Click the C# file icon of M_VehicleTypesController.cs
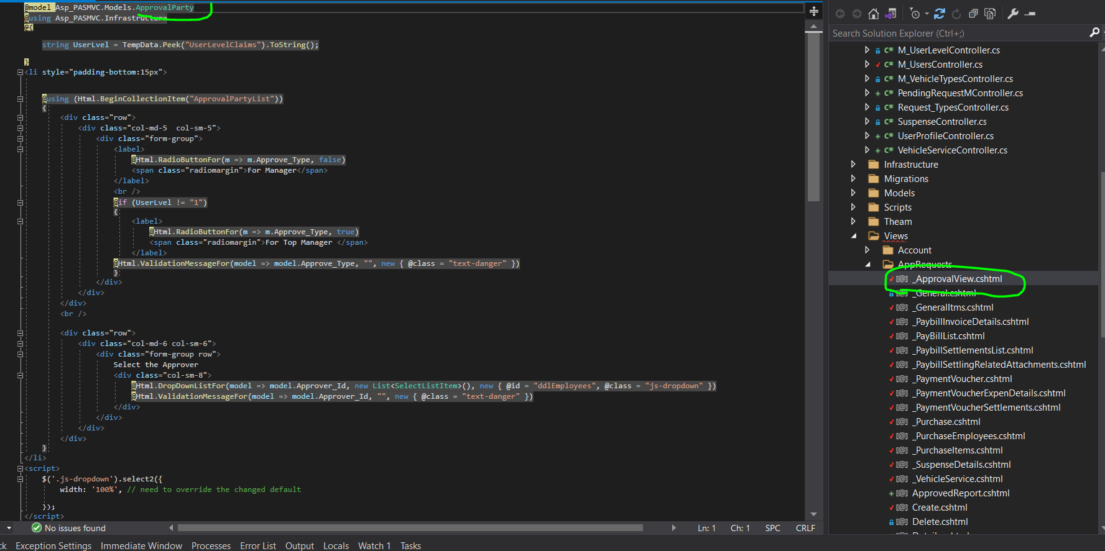Image resolution: width=1105 pixels, height=551 pixels. [x=889, y=79]
